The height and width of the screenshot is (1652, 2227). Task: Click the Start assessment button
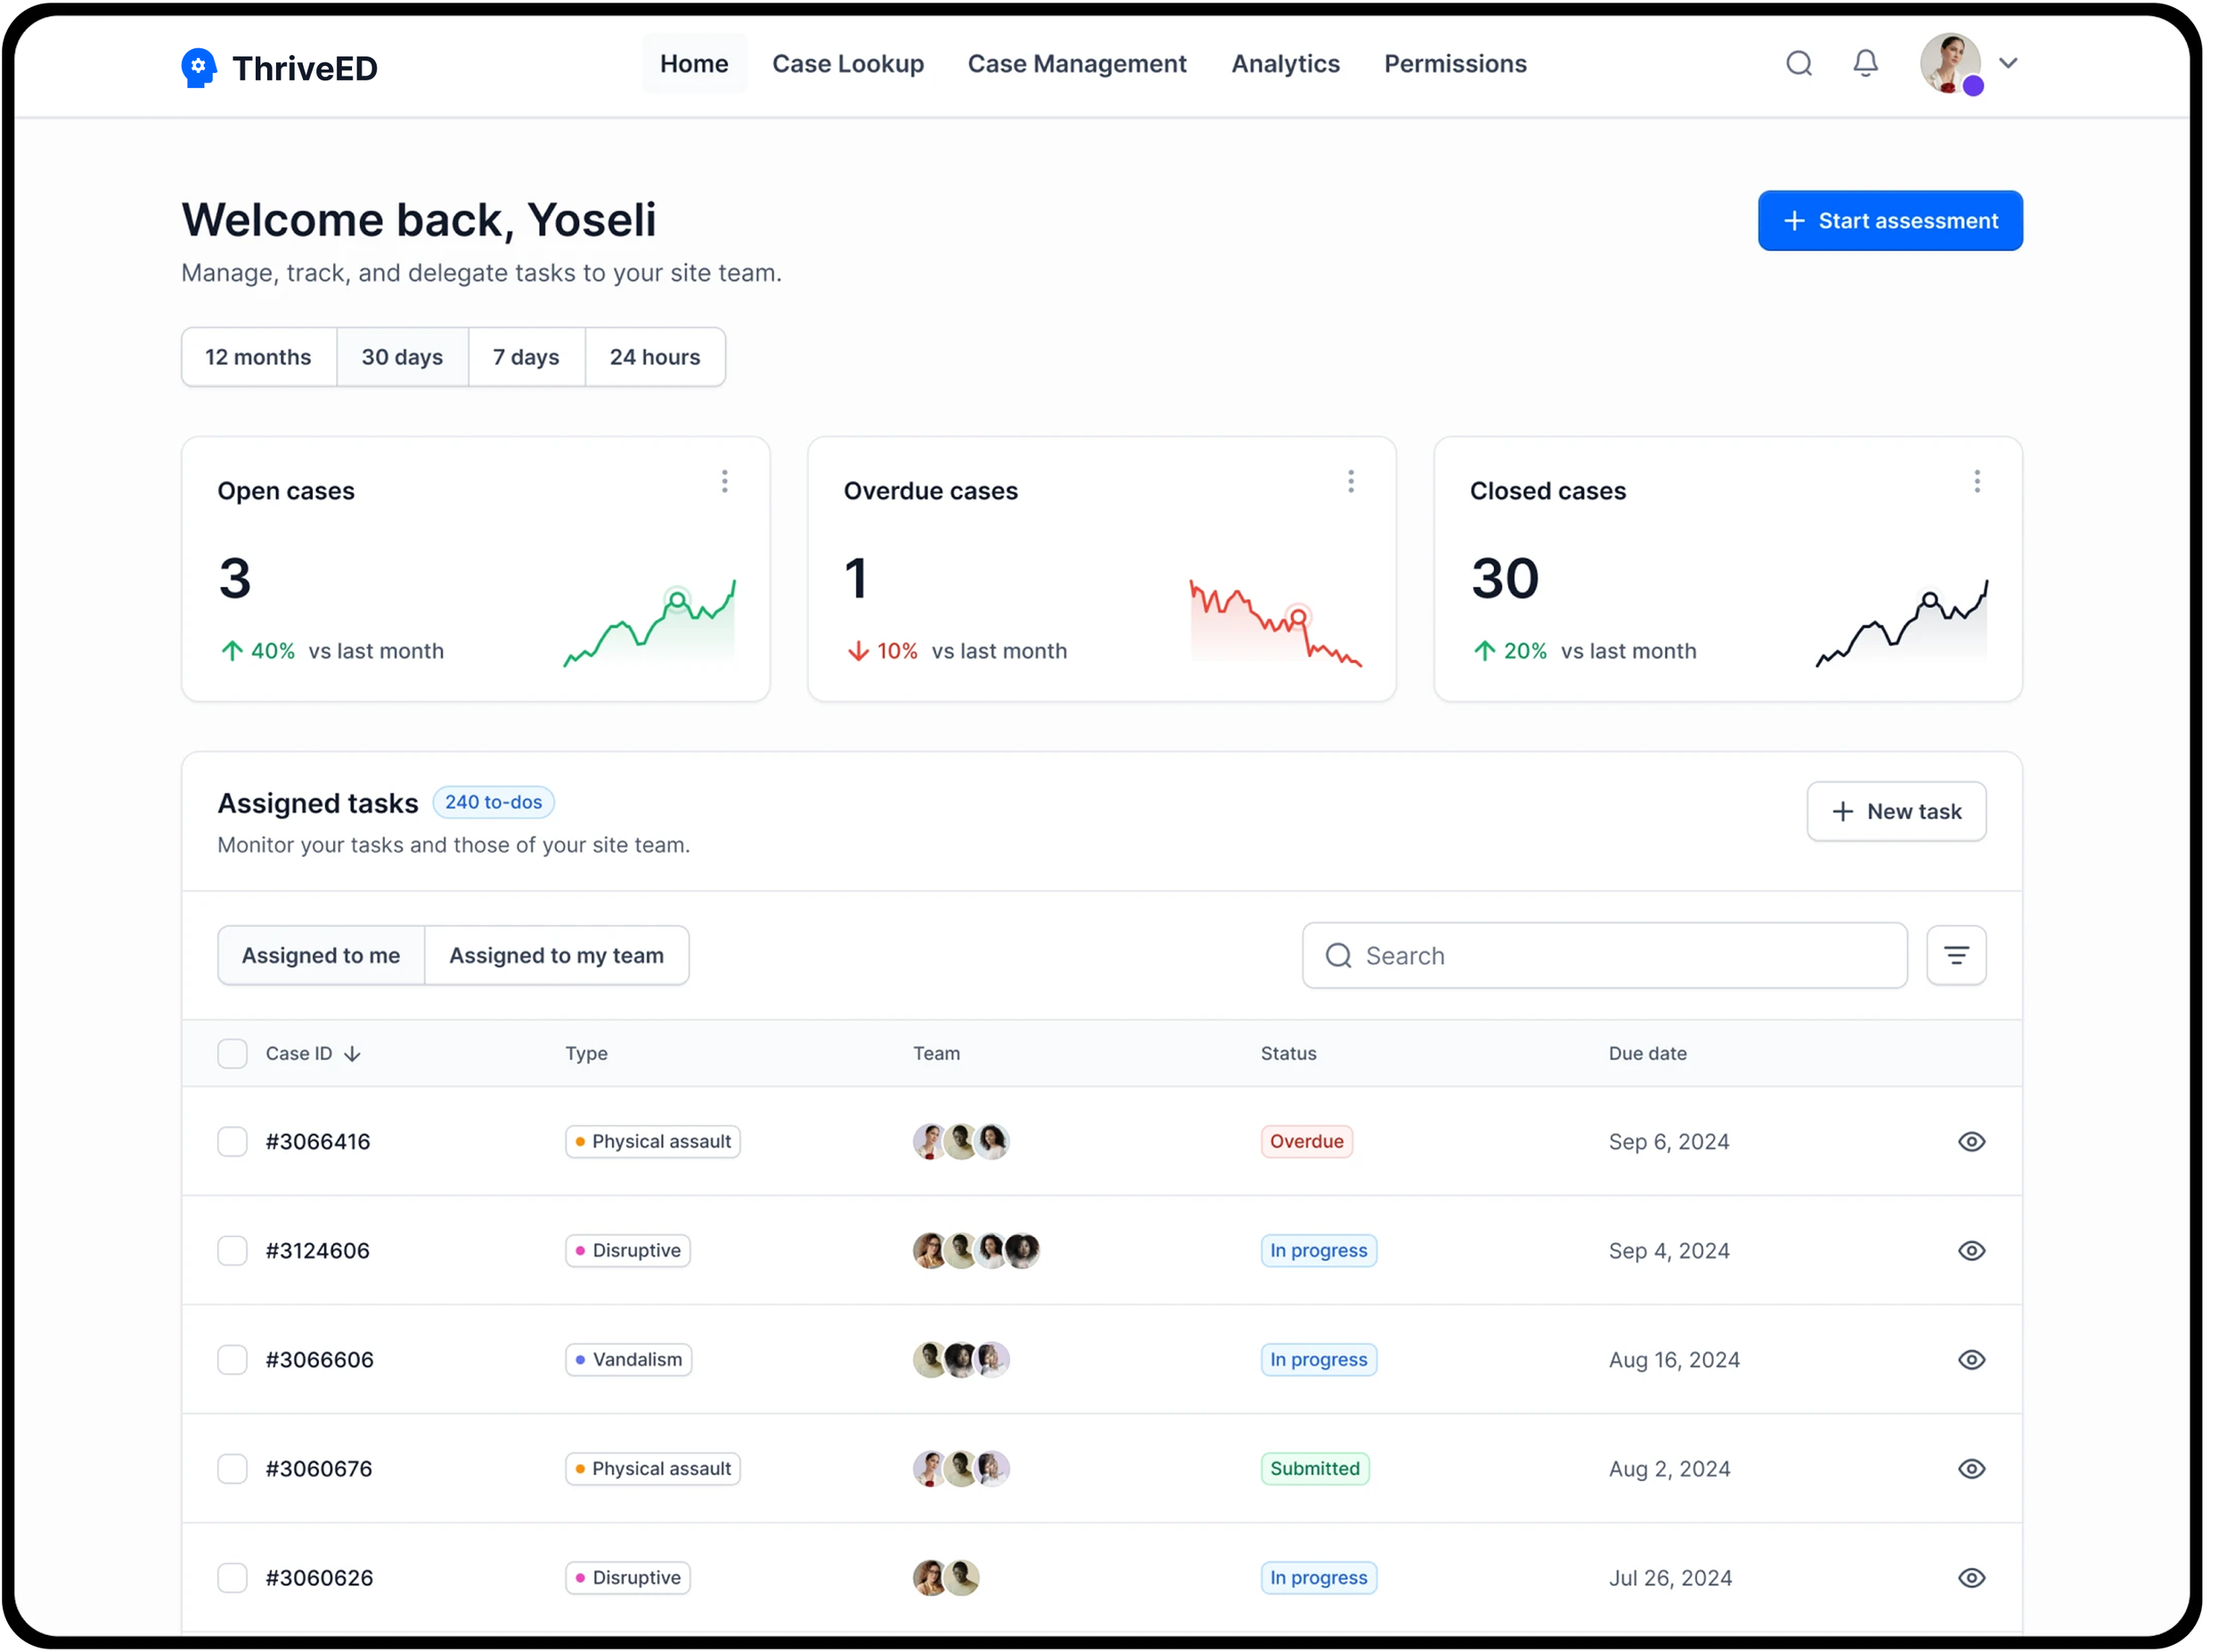(x=1889, y=221)
